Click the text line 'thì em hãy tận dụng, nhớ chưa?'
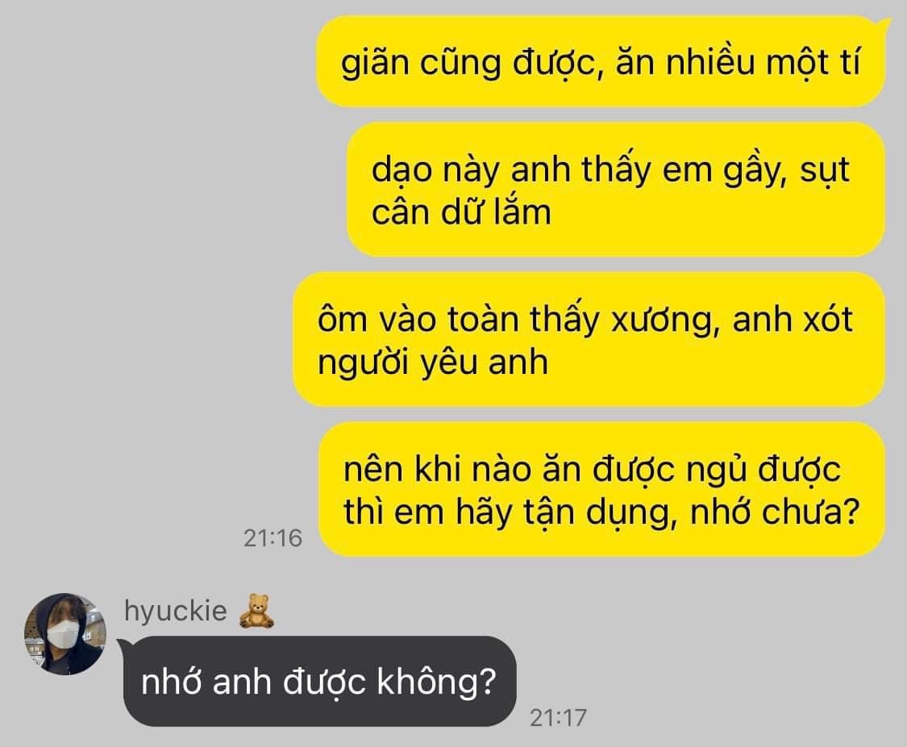Image resolution: width=907 pixels, height=747 pixels. (x=601, y=513)
